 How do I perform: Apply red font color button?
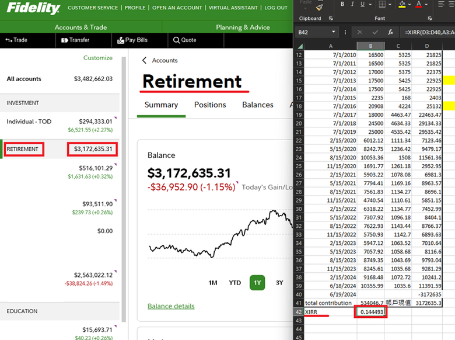(x=418, y=4)
